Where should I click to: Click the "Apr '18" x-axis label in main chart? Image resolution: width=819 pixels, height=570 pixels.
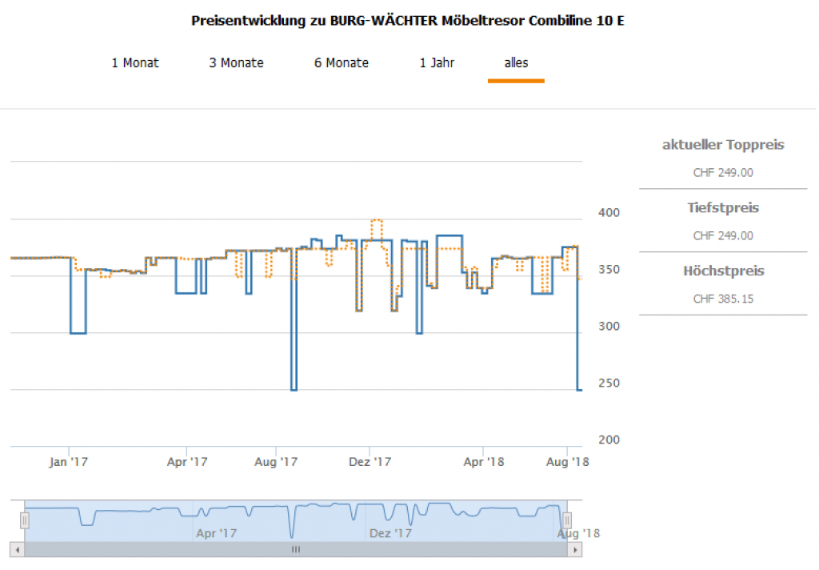tap(484, 462)
